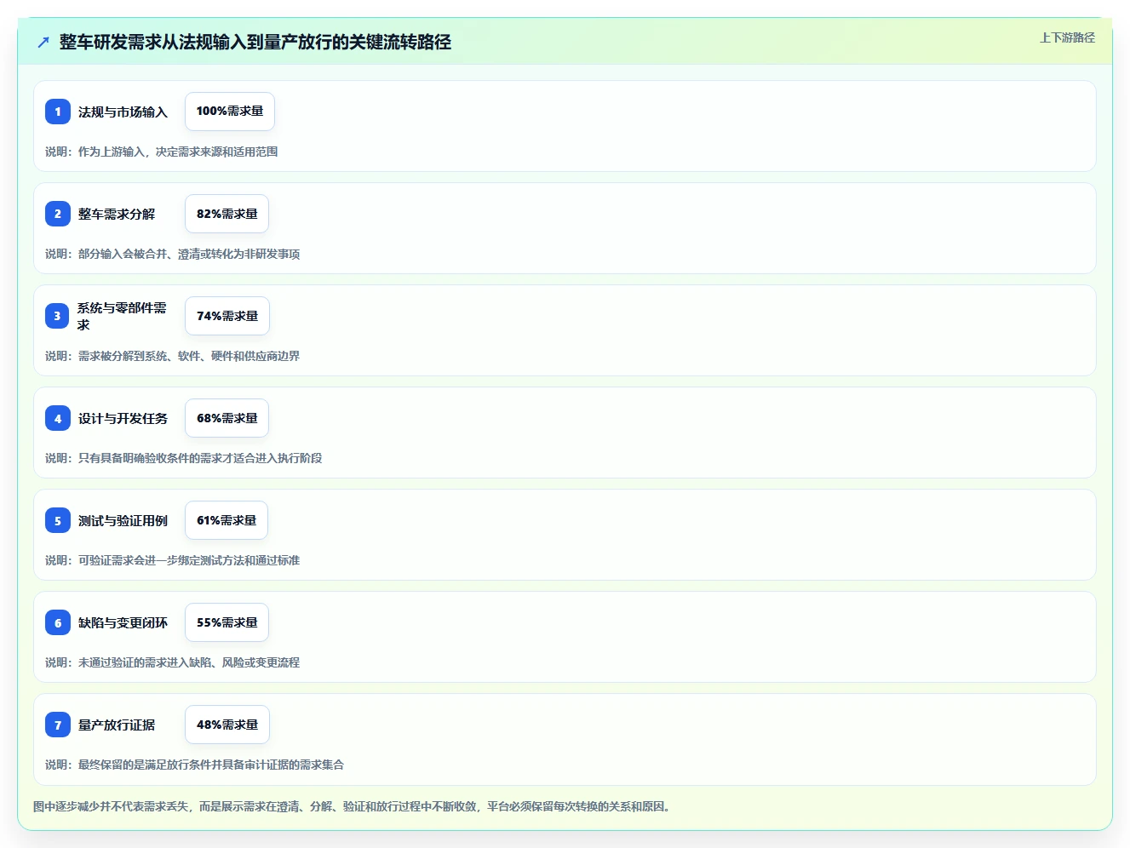The height and width of the screenshot is (848, 1130).
Task: Click the arrow icon beside the title
Action: (43, 42)
